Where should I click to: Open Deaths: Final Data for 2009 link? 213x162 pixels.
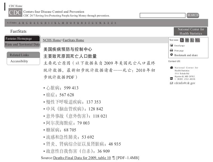pos(82,158)
